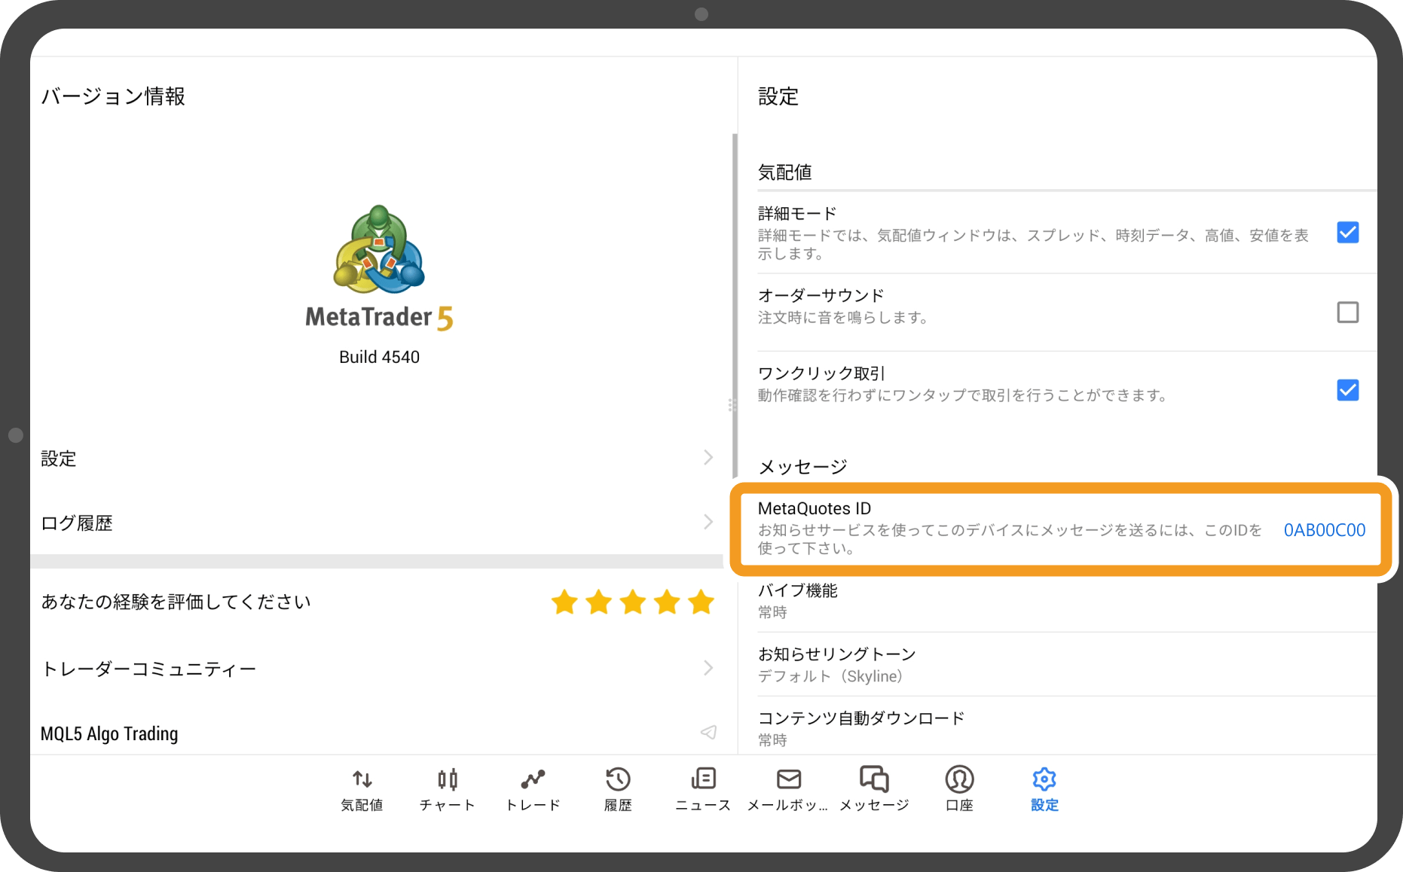Open the トレーダーコミュニティー row chevron

pyautogui.click(x=708, y=668)
